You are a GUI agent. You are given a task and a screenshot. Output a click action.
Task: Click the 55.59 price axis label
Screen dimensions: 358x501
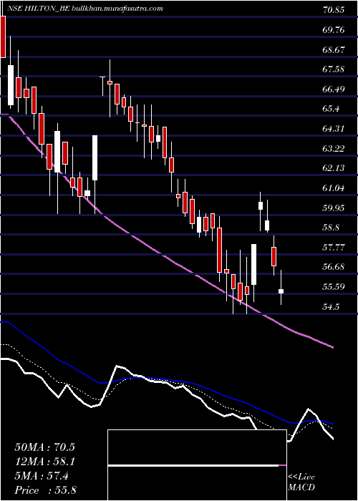(x=334, y=286)
